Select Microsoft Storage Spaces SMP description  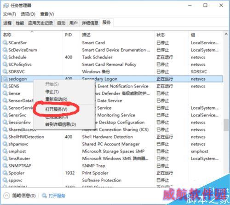[113, 151]
